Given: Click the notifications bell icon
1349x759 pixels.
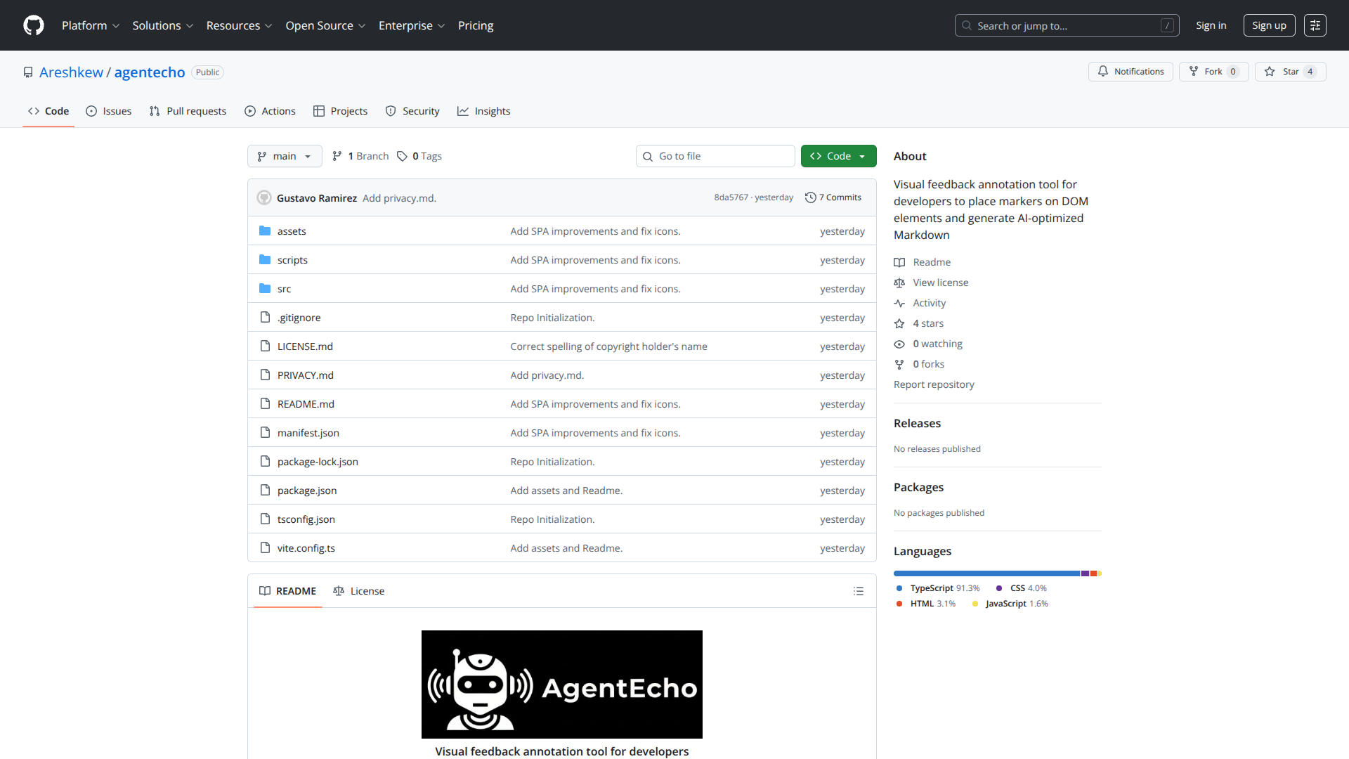Looking at the screenshot, I should click(1103, 71).
